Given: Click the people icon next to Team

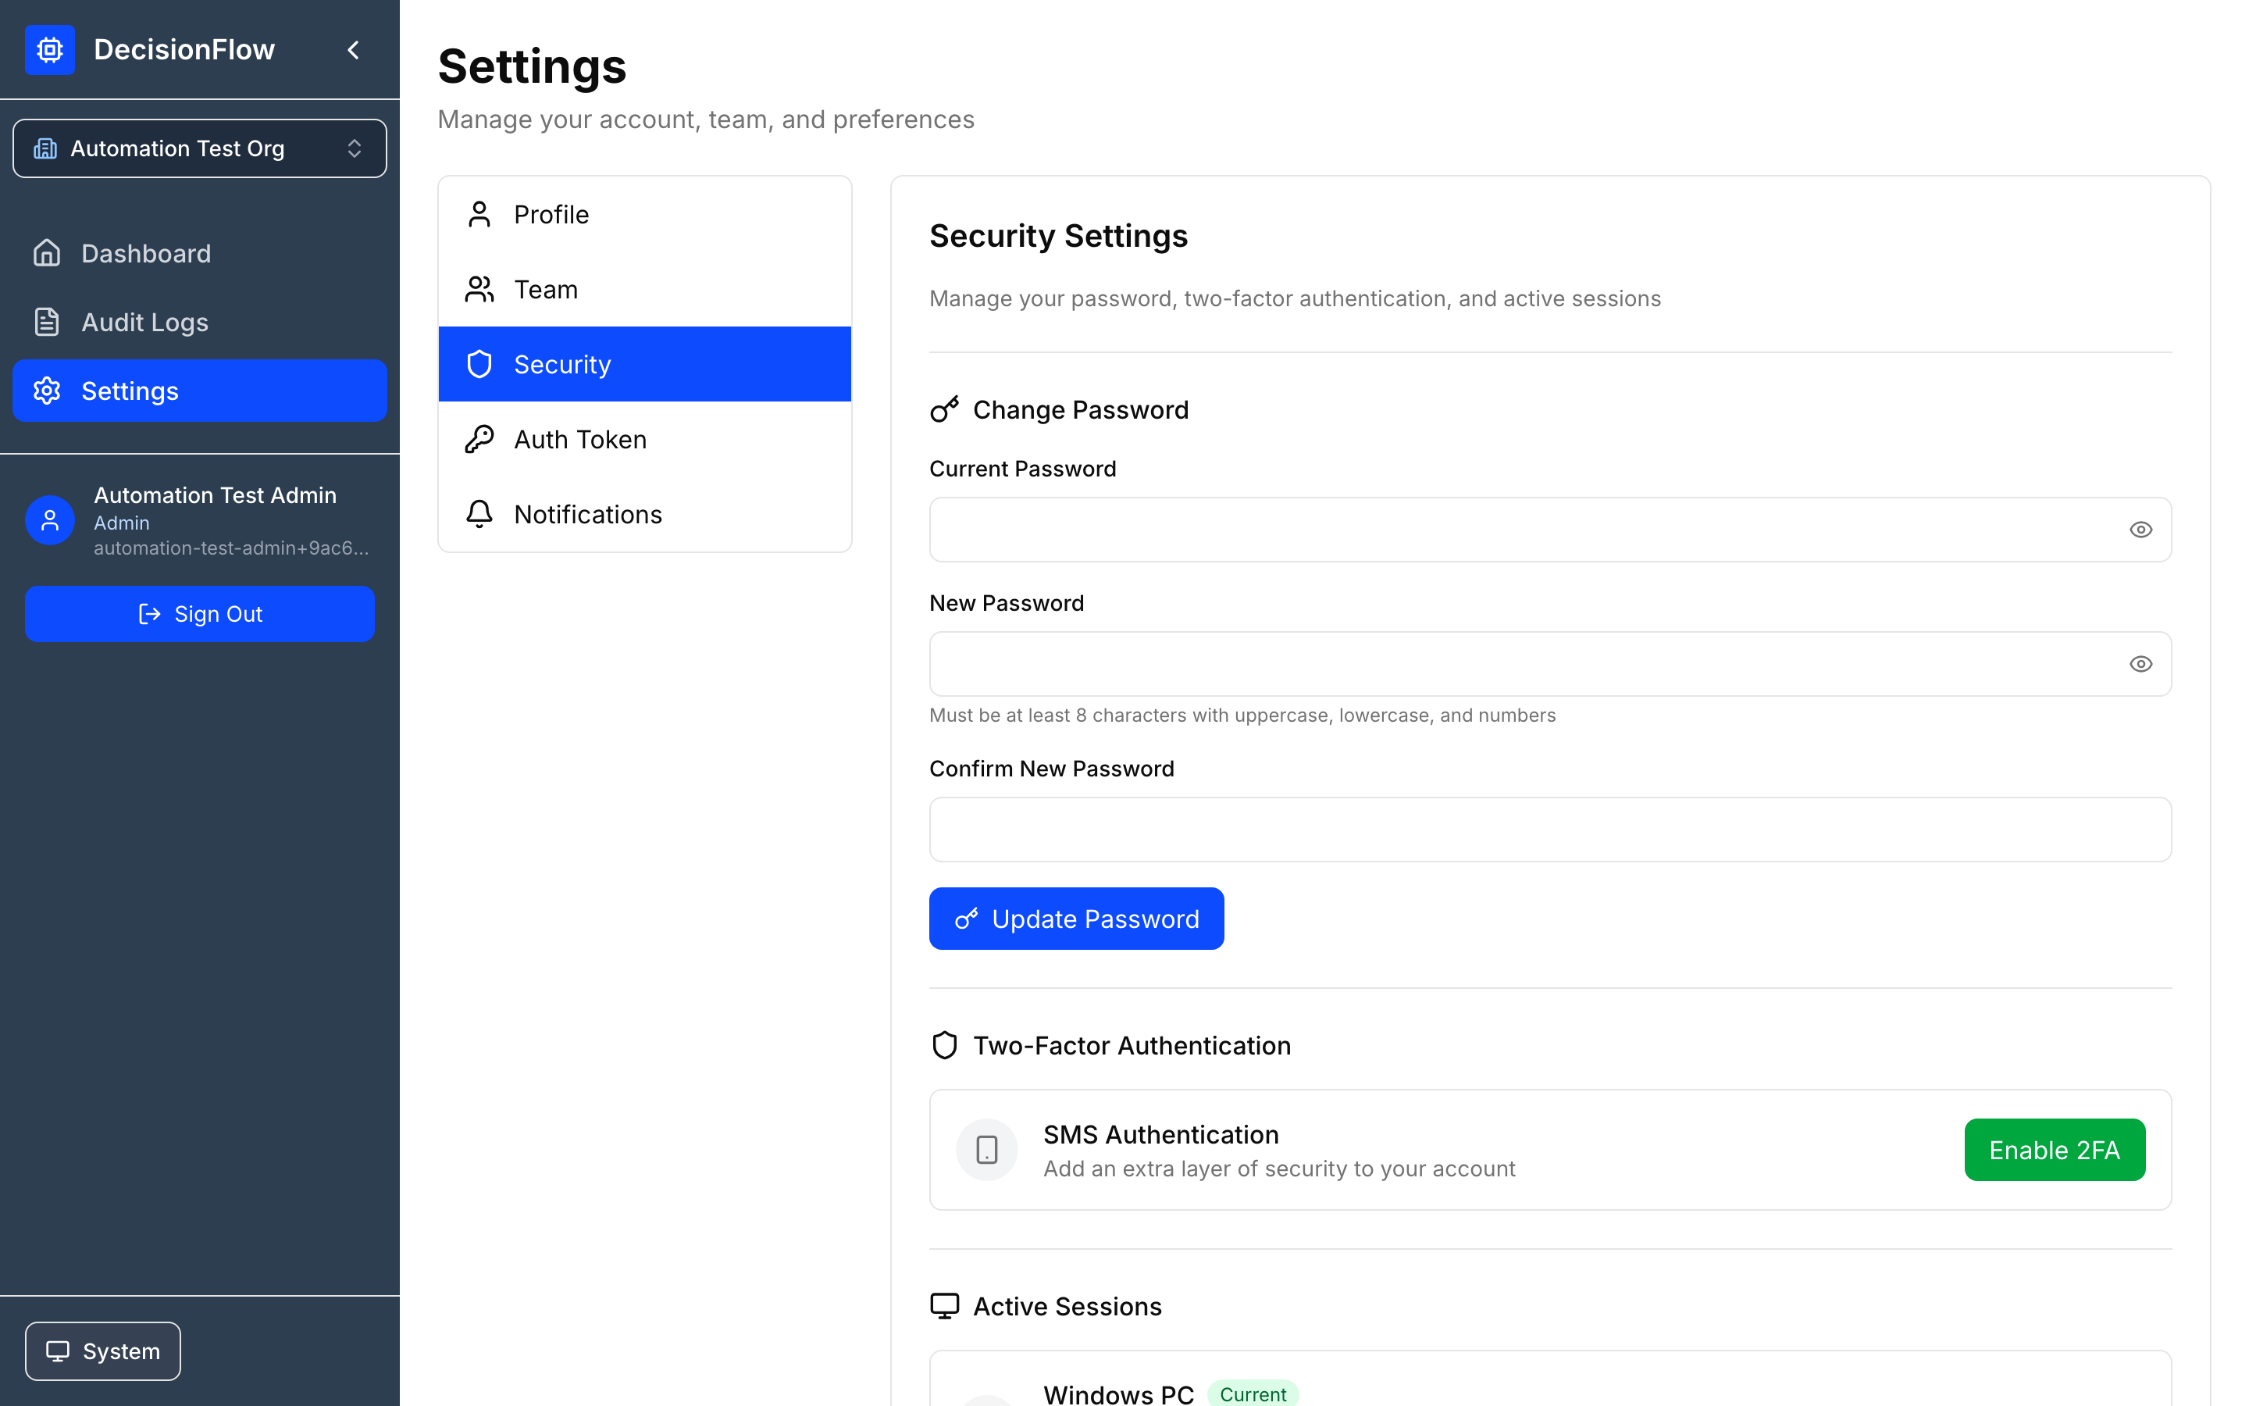Looking at the screenshot, I should [x=479, y=289].
